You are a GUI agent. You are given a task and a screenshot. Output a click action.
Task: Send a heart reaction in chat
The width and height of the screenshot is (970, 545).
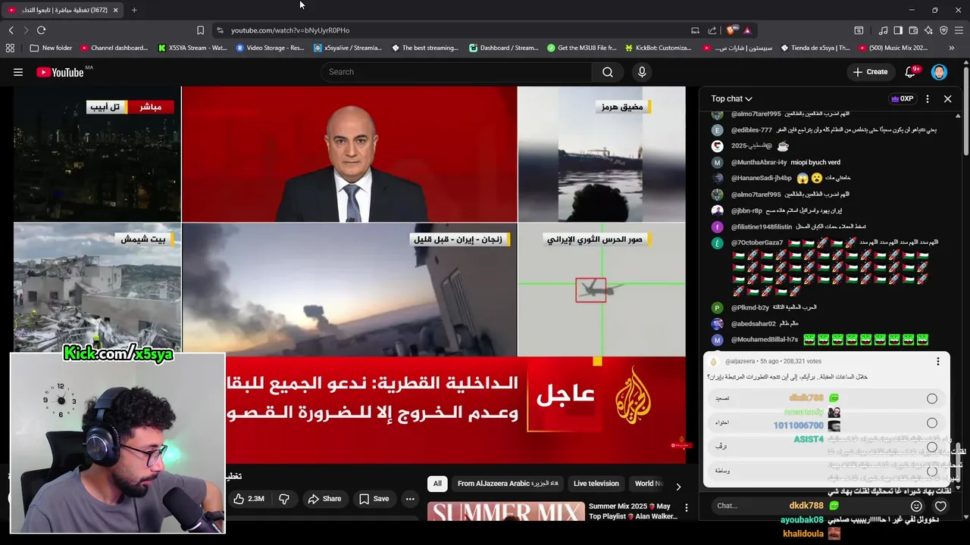point(940,506)
